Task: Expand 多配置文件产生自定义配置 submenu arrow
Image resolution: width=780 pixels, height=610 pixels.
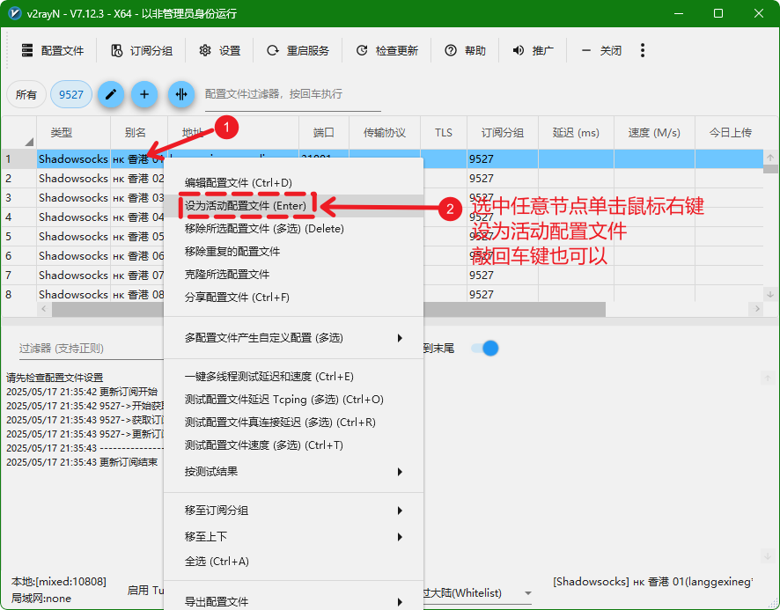Action: tap(400, 338)
